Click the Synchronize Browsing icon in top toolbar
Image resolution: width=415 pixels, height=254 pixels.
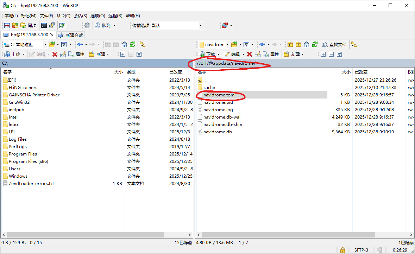point(15,25)
